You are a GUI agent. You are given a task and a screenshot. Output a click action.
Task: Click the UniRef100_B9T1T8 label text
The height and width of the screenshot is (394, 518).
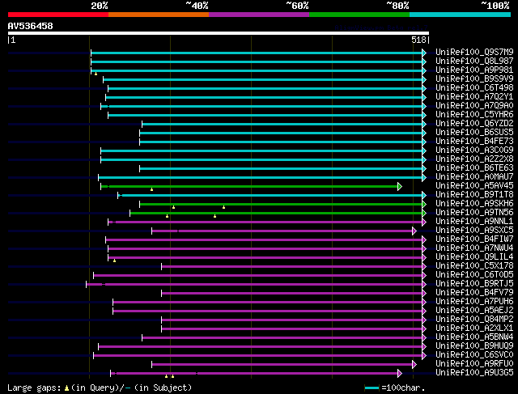[474, 195]
